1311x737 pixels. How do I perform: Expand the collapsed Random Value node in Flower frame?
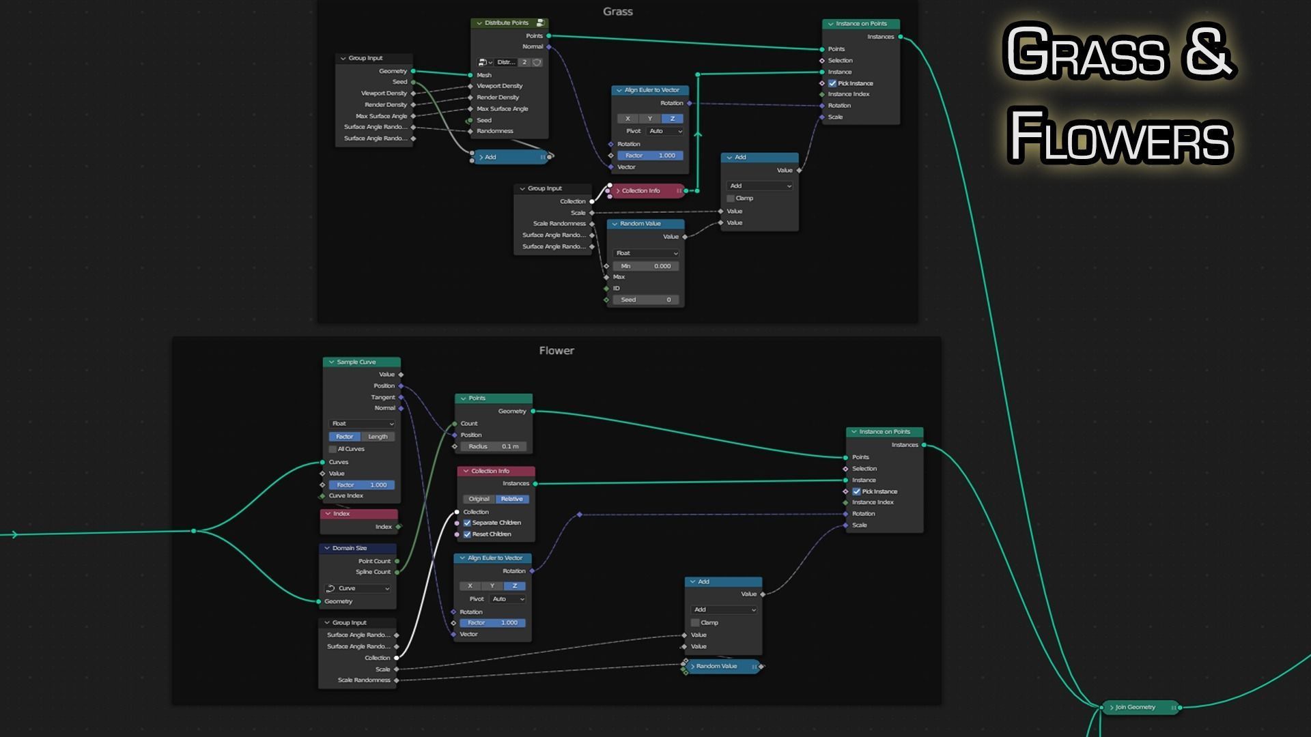coord(693,666)
